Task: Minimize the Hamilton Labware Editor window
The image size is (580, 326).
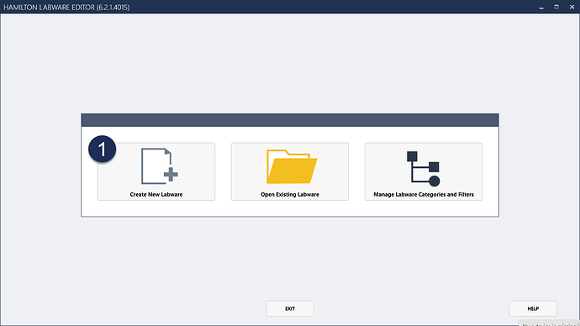Action: 541,8
